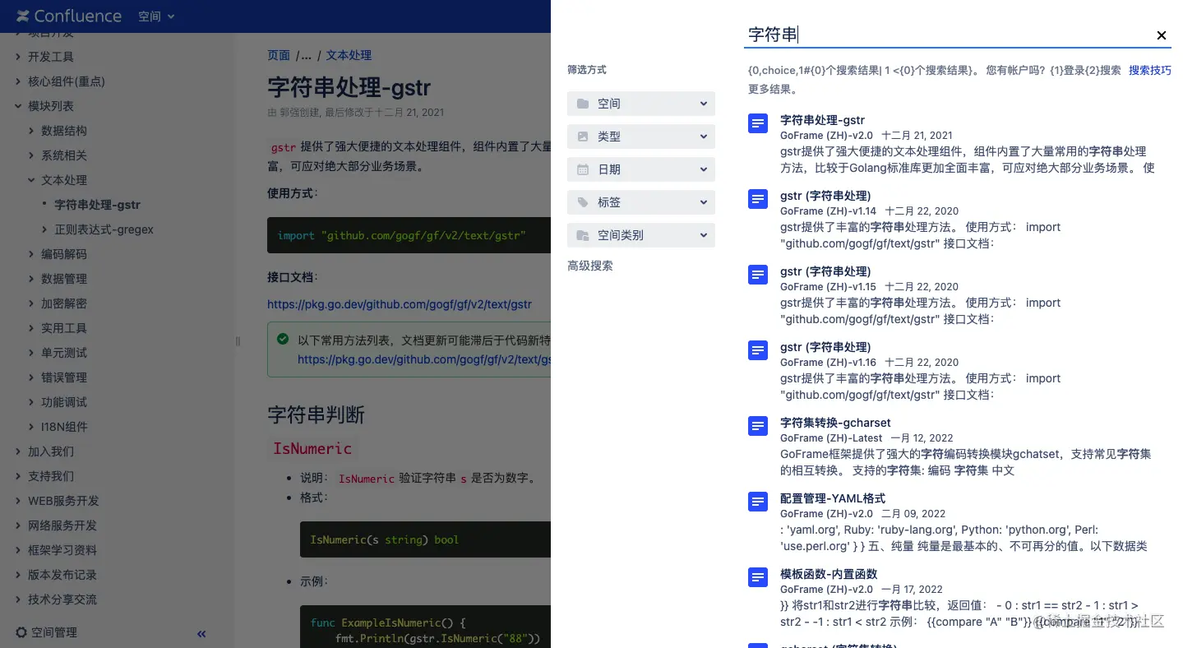Image resolution: width=1183 pixels, height=648 pixels.
Task: Open search result 配置管理-YAML格式
Action: pyautogui.click(x=833, y=498)
